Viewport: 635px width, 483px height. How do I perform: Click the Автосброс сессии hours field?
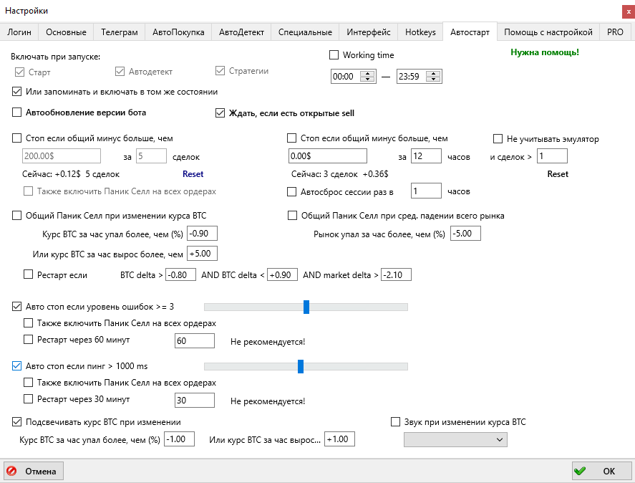click(426, 191)
